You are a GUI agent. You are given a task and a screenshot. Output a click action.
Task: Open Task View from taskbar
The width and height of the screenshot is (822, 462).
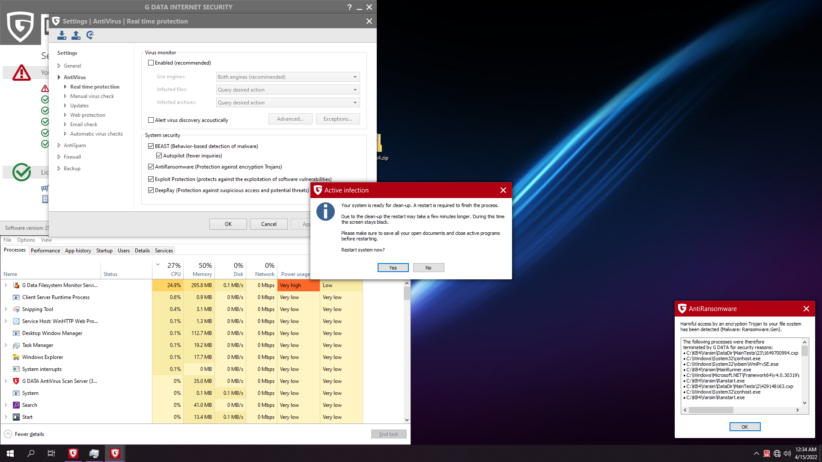[51, 453]
